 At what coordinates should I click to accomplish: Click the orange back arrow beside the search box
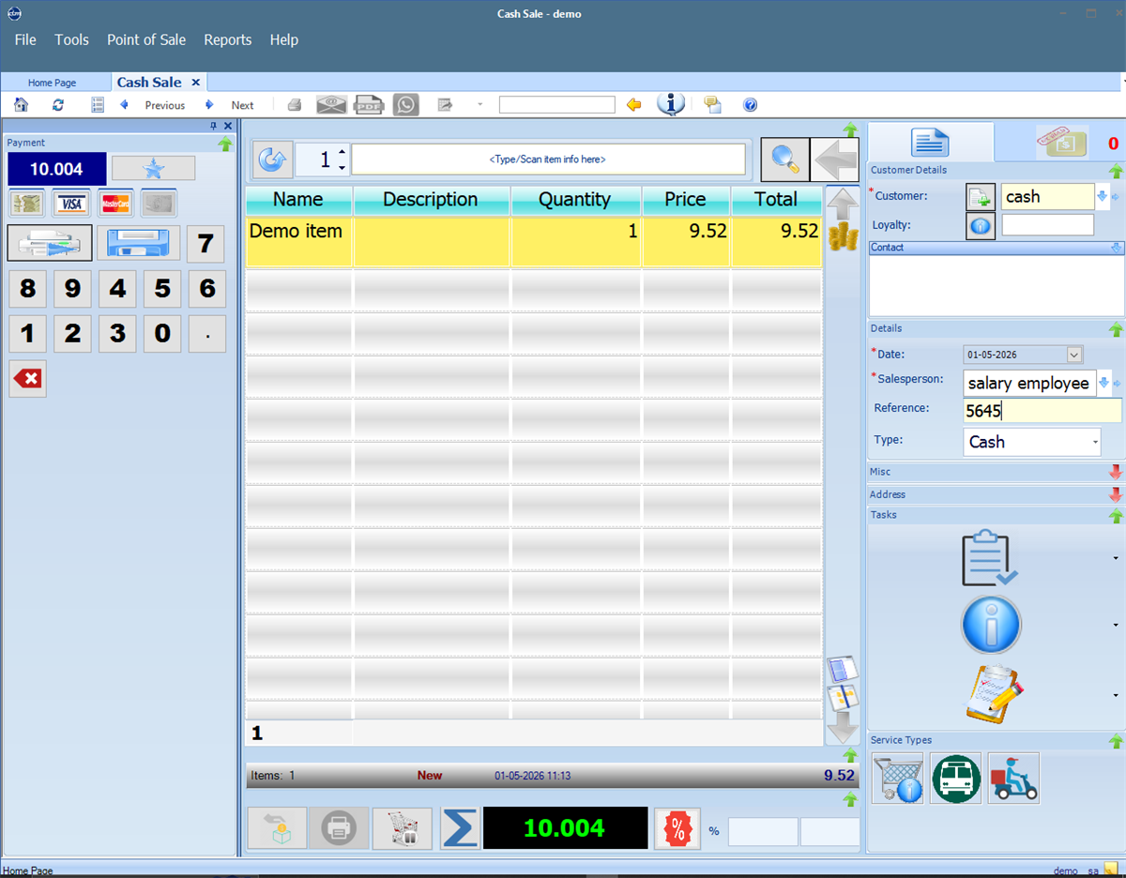tap(634, 105)
